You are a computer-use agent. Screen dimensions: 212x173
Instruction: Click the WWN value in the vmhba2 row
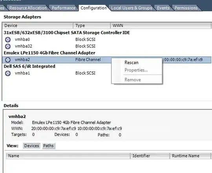183,60
